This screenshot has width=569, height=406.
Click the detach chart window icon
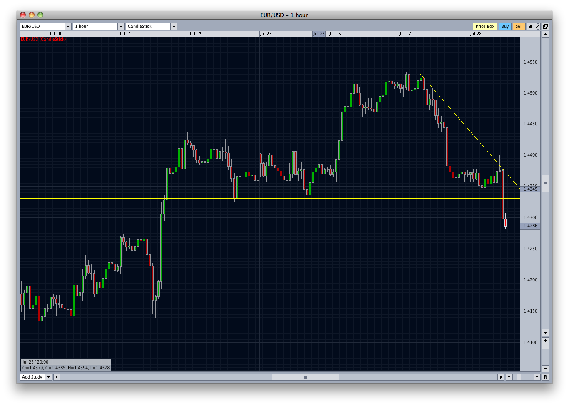(545, 26)
